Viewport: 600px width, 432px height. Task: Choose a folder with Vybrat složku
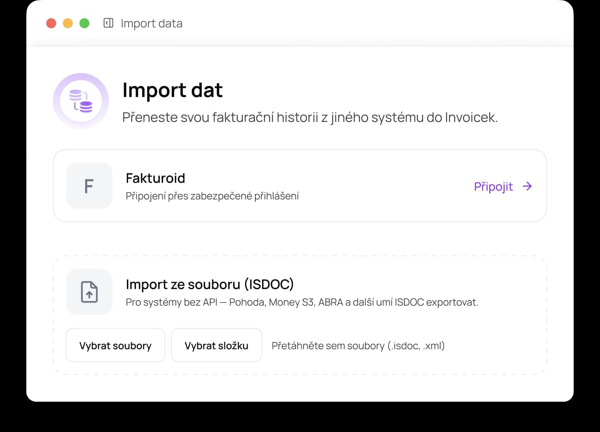[216, 345]
